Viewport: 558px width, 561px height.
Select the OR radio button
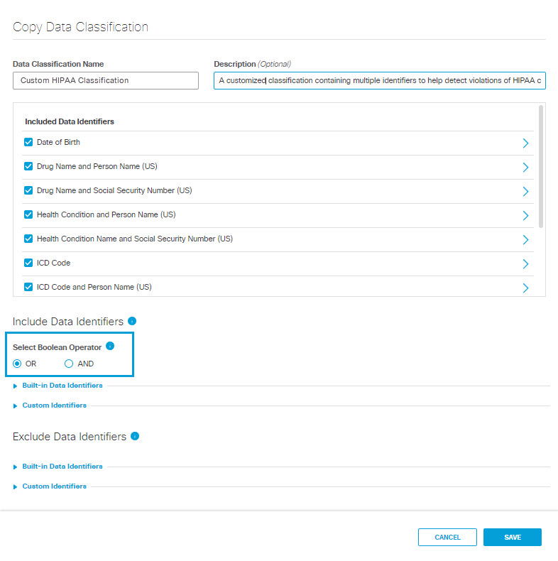(x=17, y=364)
